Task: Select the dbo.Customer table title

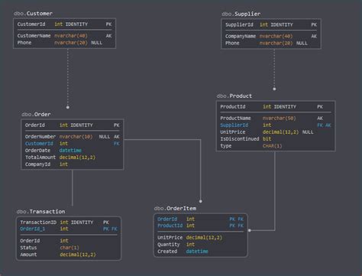Action: [33, 14]
